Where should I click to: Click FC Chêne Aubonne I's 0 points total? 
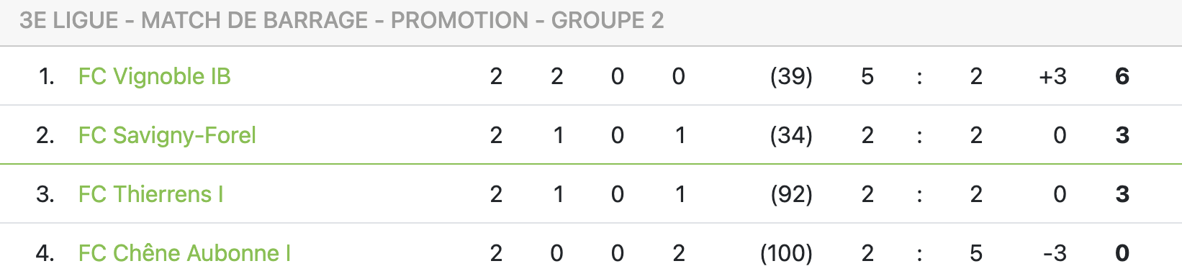pyautogui.click(x=1122, y=253)
